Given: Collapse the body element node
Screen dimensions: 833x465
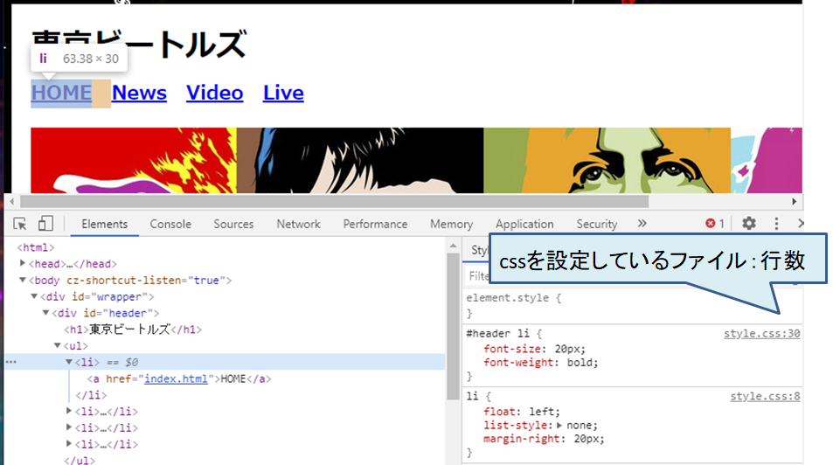Looking at the screenshot, I should click(23, 280).
